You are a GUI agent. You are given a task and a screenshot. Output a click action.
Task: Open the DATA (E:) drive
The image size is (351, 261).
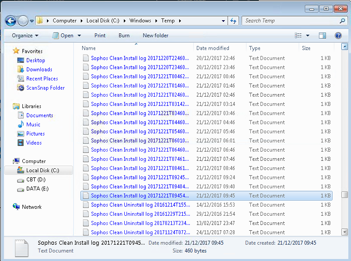[37, 188]
